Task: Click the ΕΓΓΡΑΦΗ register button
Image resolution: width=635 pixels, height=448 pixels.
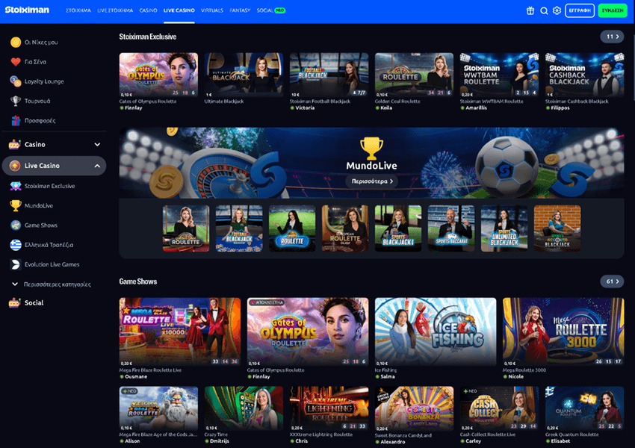Action: click(x=580, y=10)
